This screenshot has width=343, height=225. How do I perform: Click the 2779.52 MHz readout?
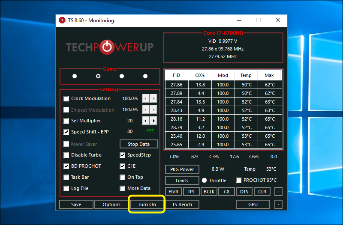tap(223, 57)
